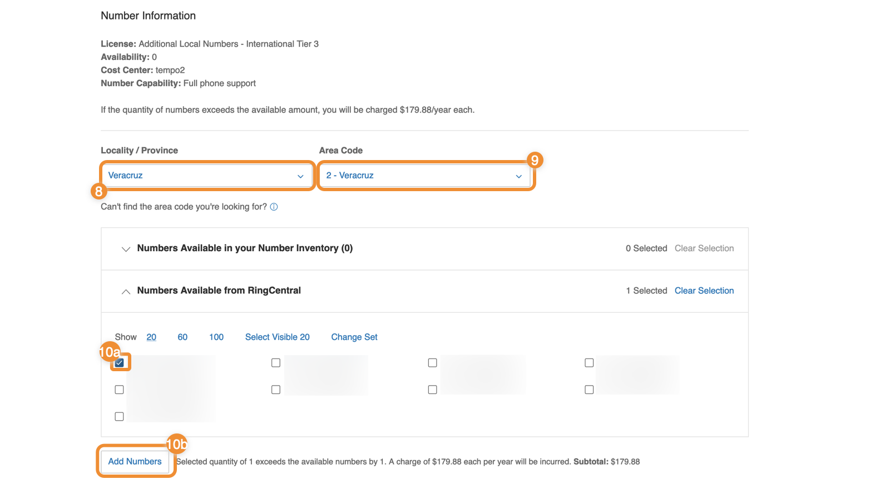Expand Numbers Available in your Number Inventory
890x489 pixels.
tap(126, 249)
